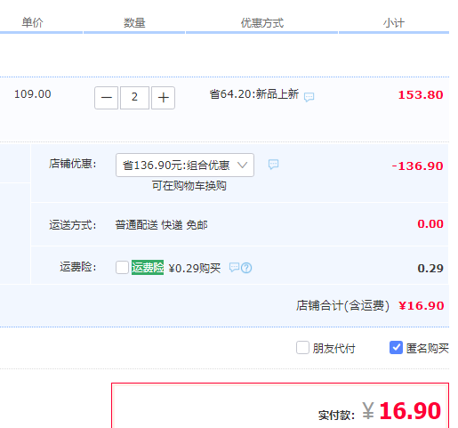Click the dropdown chevron arrow in 组合优惠
458x428 pixels.
point(242,165)
